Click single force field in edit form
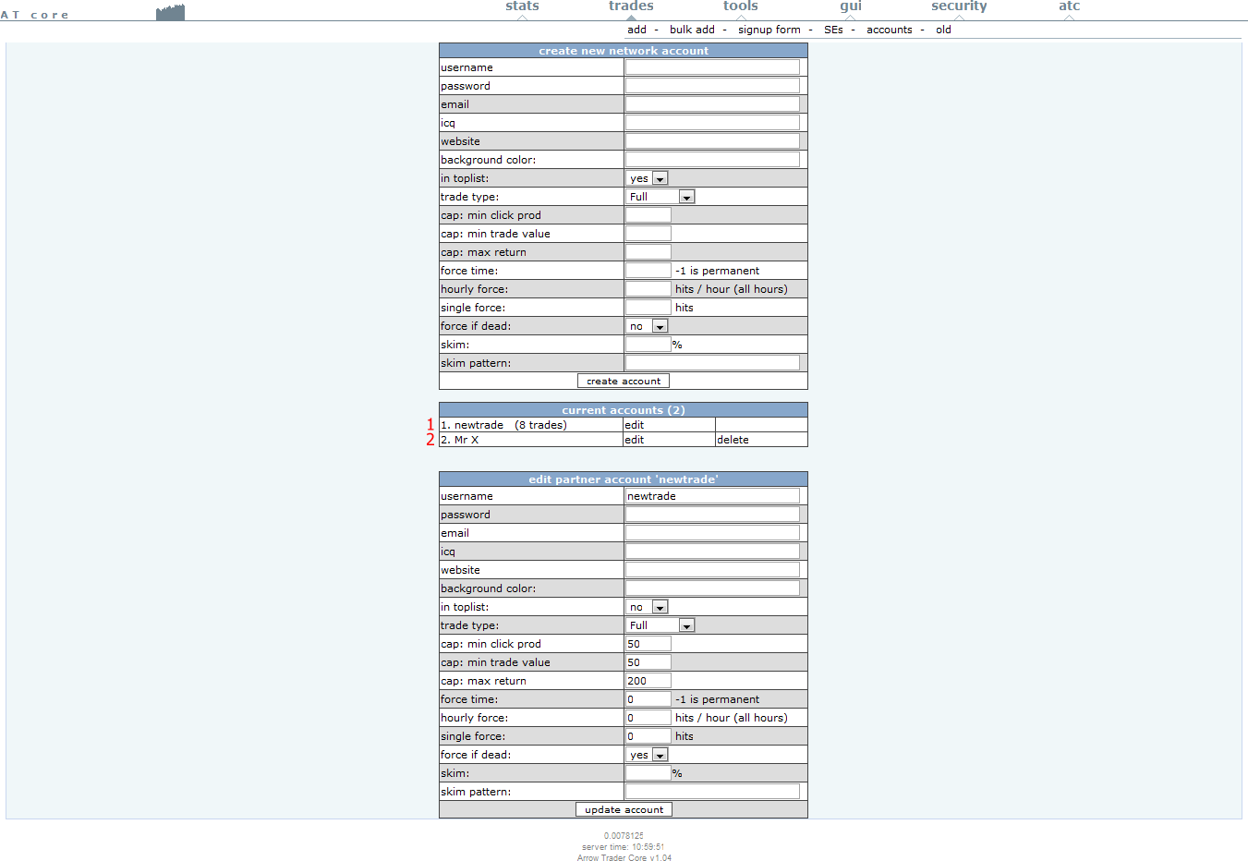Image resolution: width=1248 pixels, height=861 pixels. point(648,736)
